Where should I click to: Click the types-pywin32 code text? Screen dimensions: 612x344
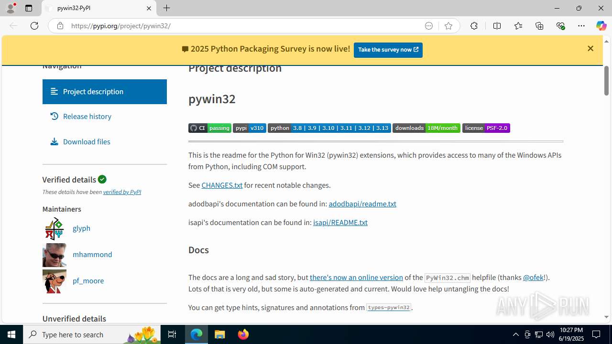point(389,308)
